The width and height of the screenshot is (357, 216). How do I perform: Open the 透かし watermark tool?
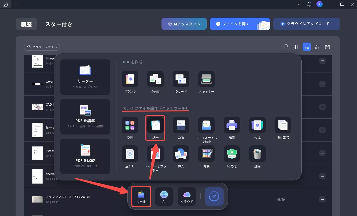click(130, 154)
